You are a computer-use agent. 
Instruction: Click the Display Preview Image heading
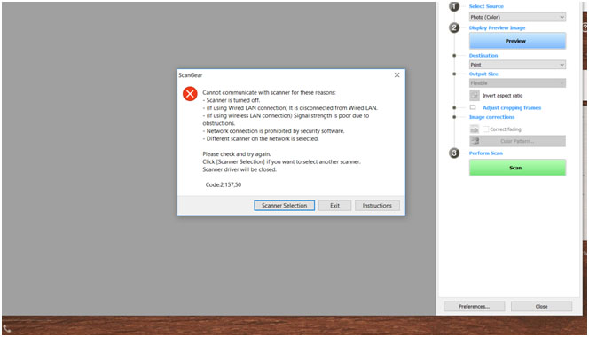pos(497,27)
